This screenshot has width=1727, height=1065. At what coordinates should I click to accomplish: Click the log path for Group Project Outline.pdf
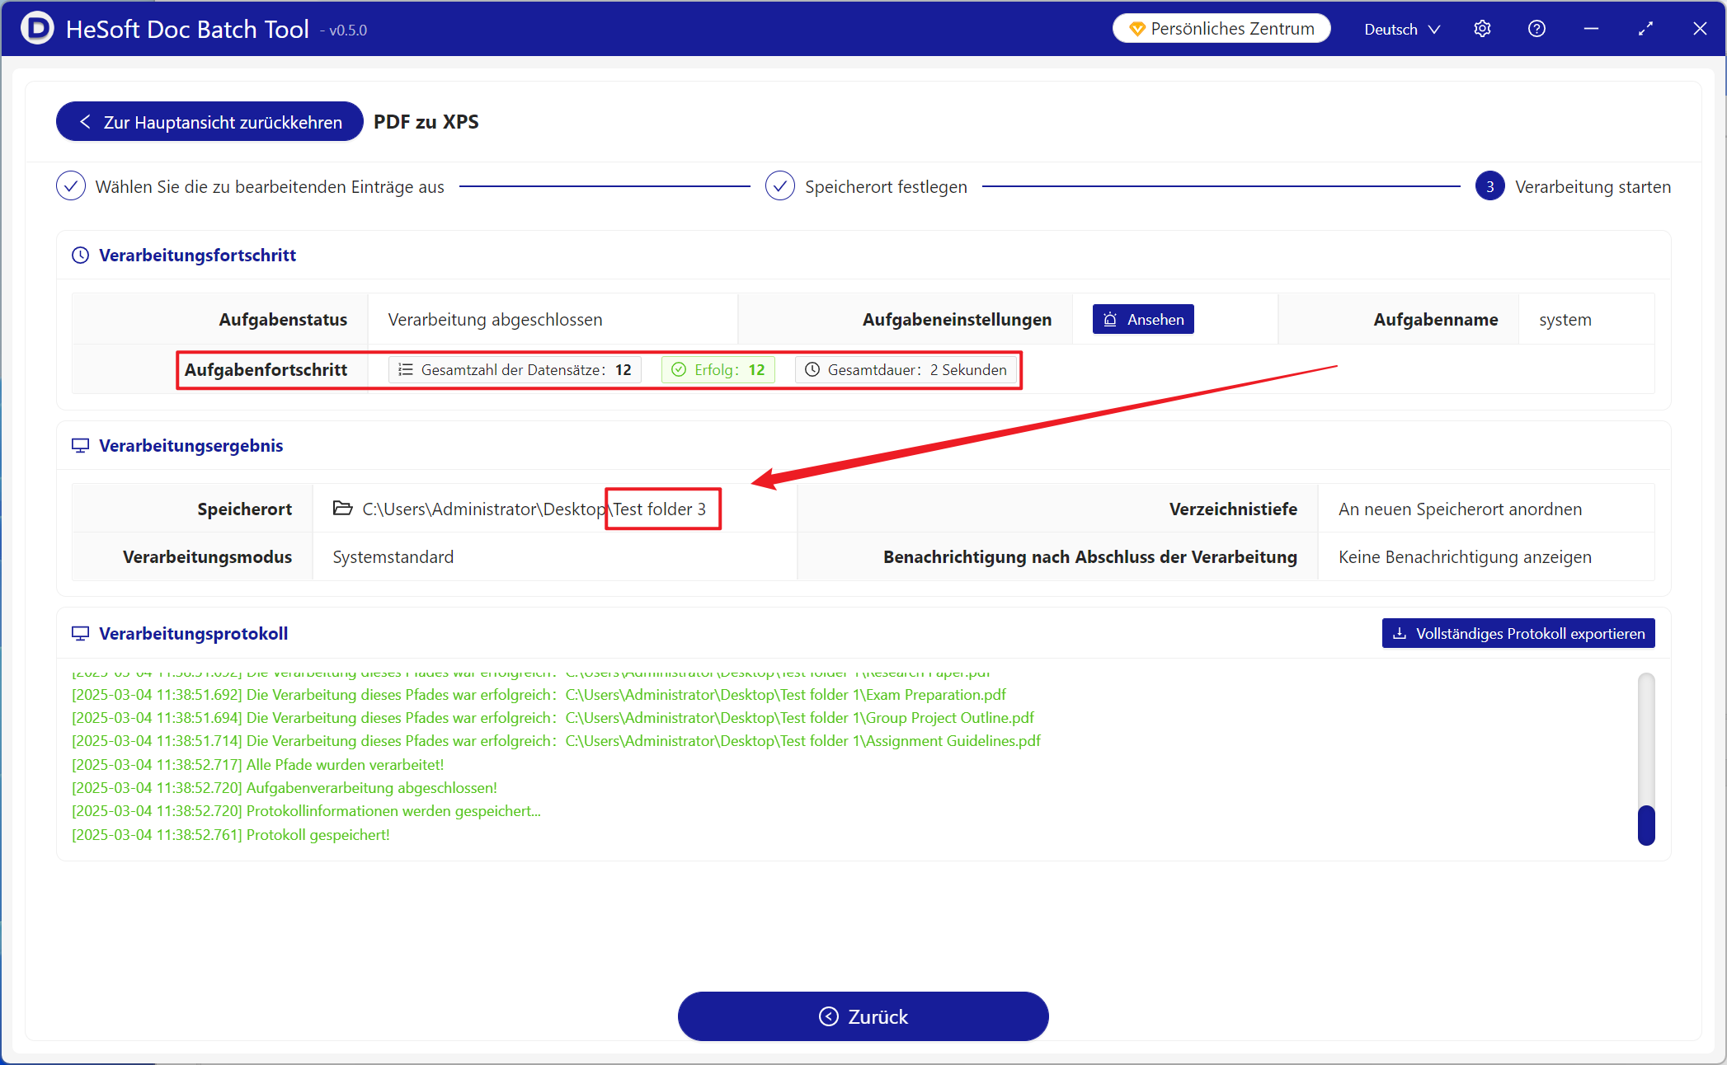800,718
